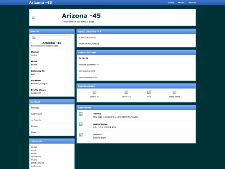
Task: Click the About Arizona -45 header
Action: pos(136,31)
